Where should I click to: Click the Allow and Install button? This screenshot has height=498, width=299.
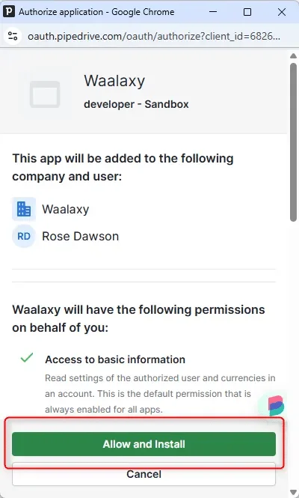point(144,443)
